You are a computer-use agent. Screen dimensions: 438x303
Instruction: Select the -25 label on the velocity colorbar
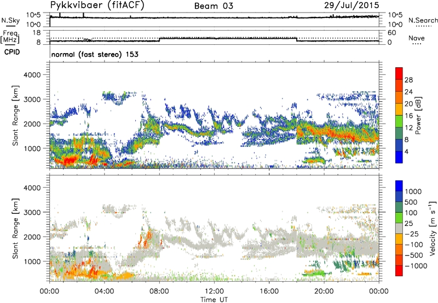412,234
